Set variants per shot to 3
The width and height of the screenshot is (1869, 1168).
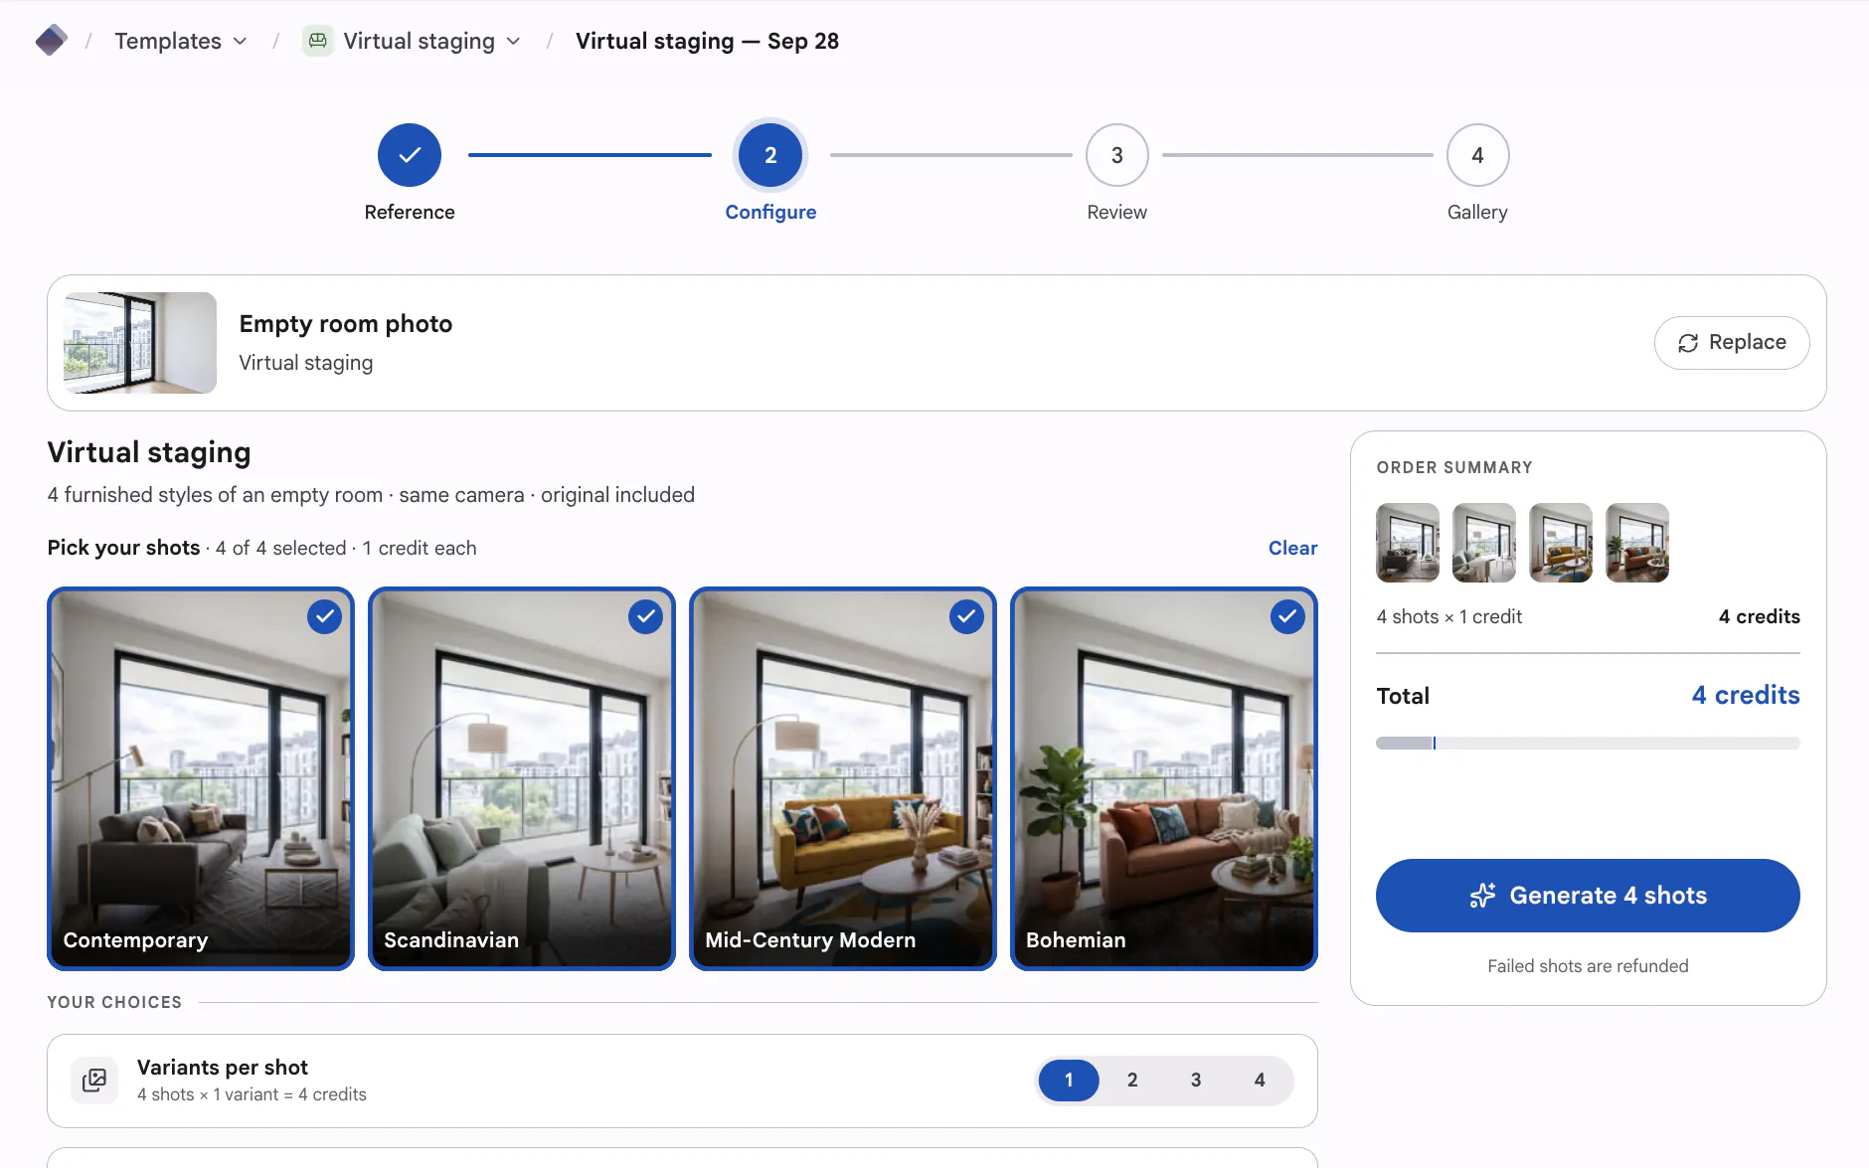tap(1196, 1081)
